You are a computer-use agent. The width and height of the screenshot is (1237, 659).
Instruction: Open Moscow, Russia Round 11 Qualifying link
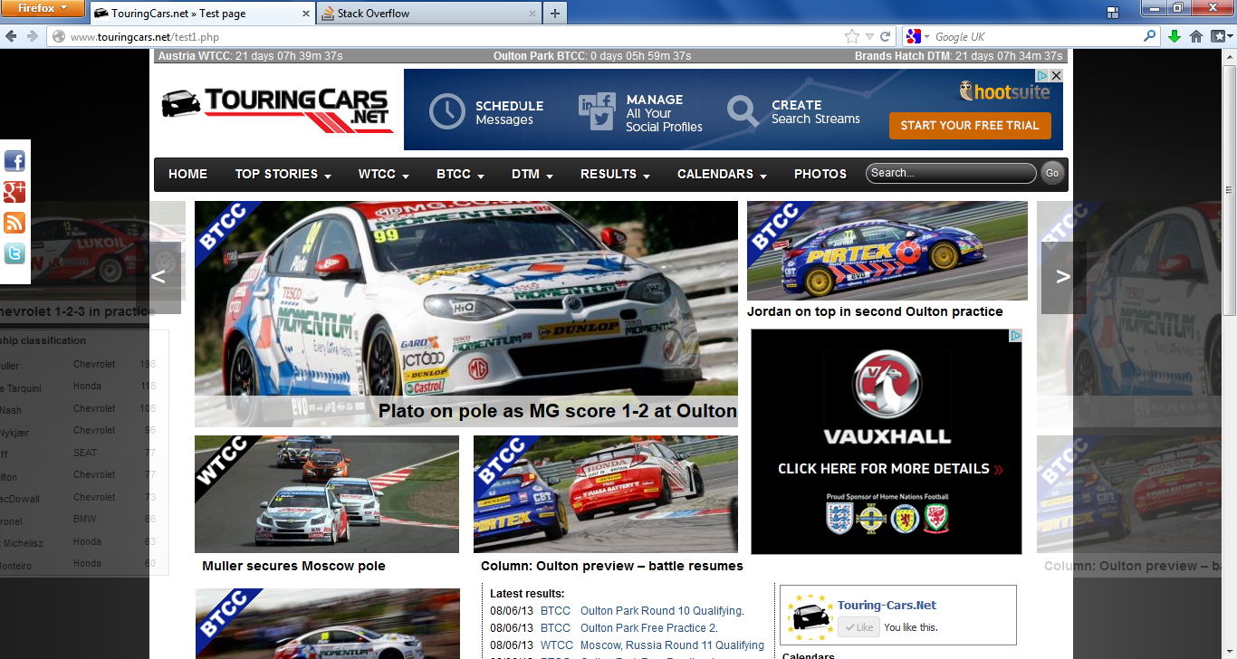click(672, 645)
